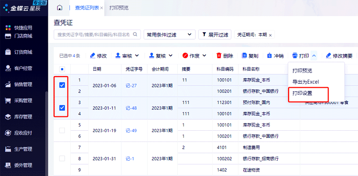Screen dimensions: 358x176
Task: Click the 修改摘要 button label
Action: tap(343, 56)
